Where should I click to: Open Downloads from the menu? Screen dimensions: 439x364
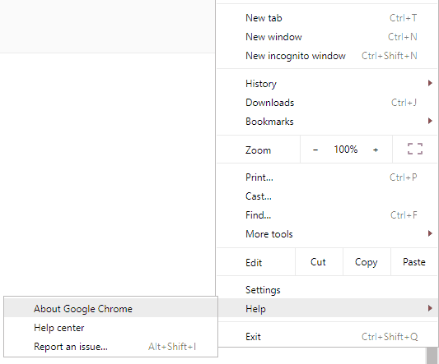327,103
